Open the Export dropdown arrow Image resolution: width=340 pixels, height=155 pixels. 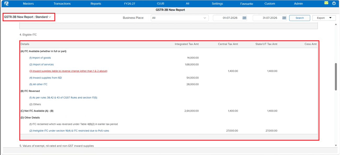(x=331, y=18)
